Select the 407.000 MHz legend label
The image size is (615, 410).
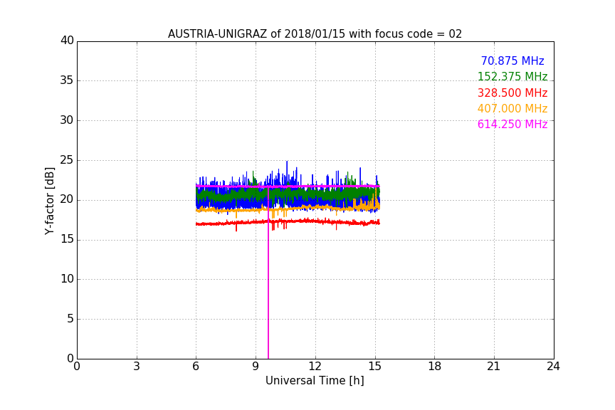pos(512,108)
